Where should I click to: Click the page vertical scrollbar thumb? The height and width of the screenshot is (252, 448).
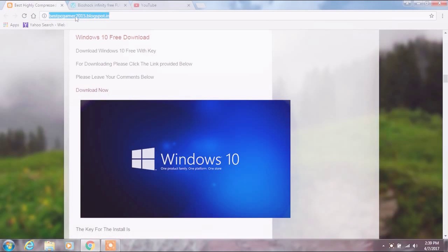(445, 79)
